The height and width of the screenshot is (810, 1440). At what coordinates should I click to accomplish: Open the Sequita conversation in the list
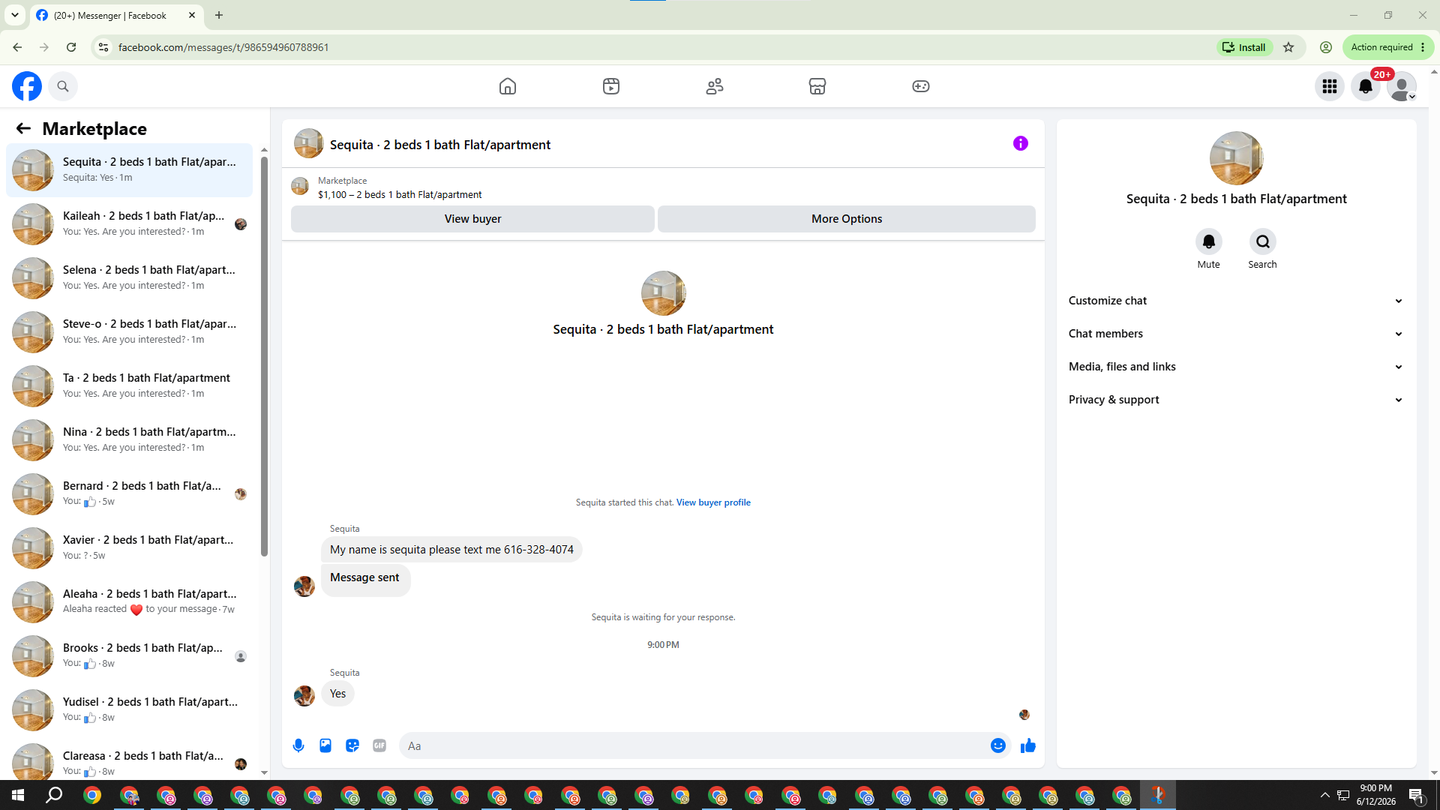129,170
